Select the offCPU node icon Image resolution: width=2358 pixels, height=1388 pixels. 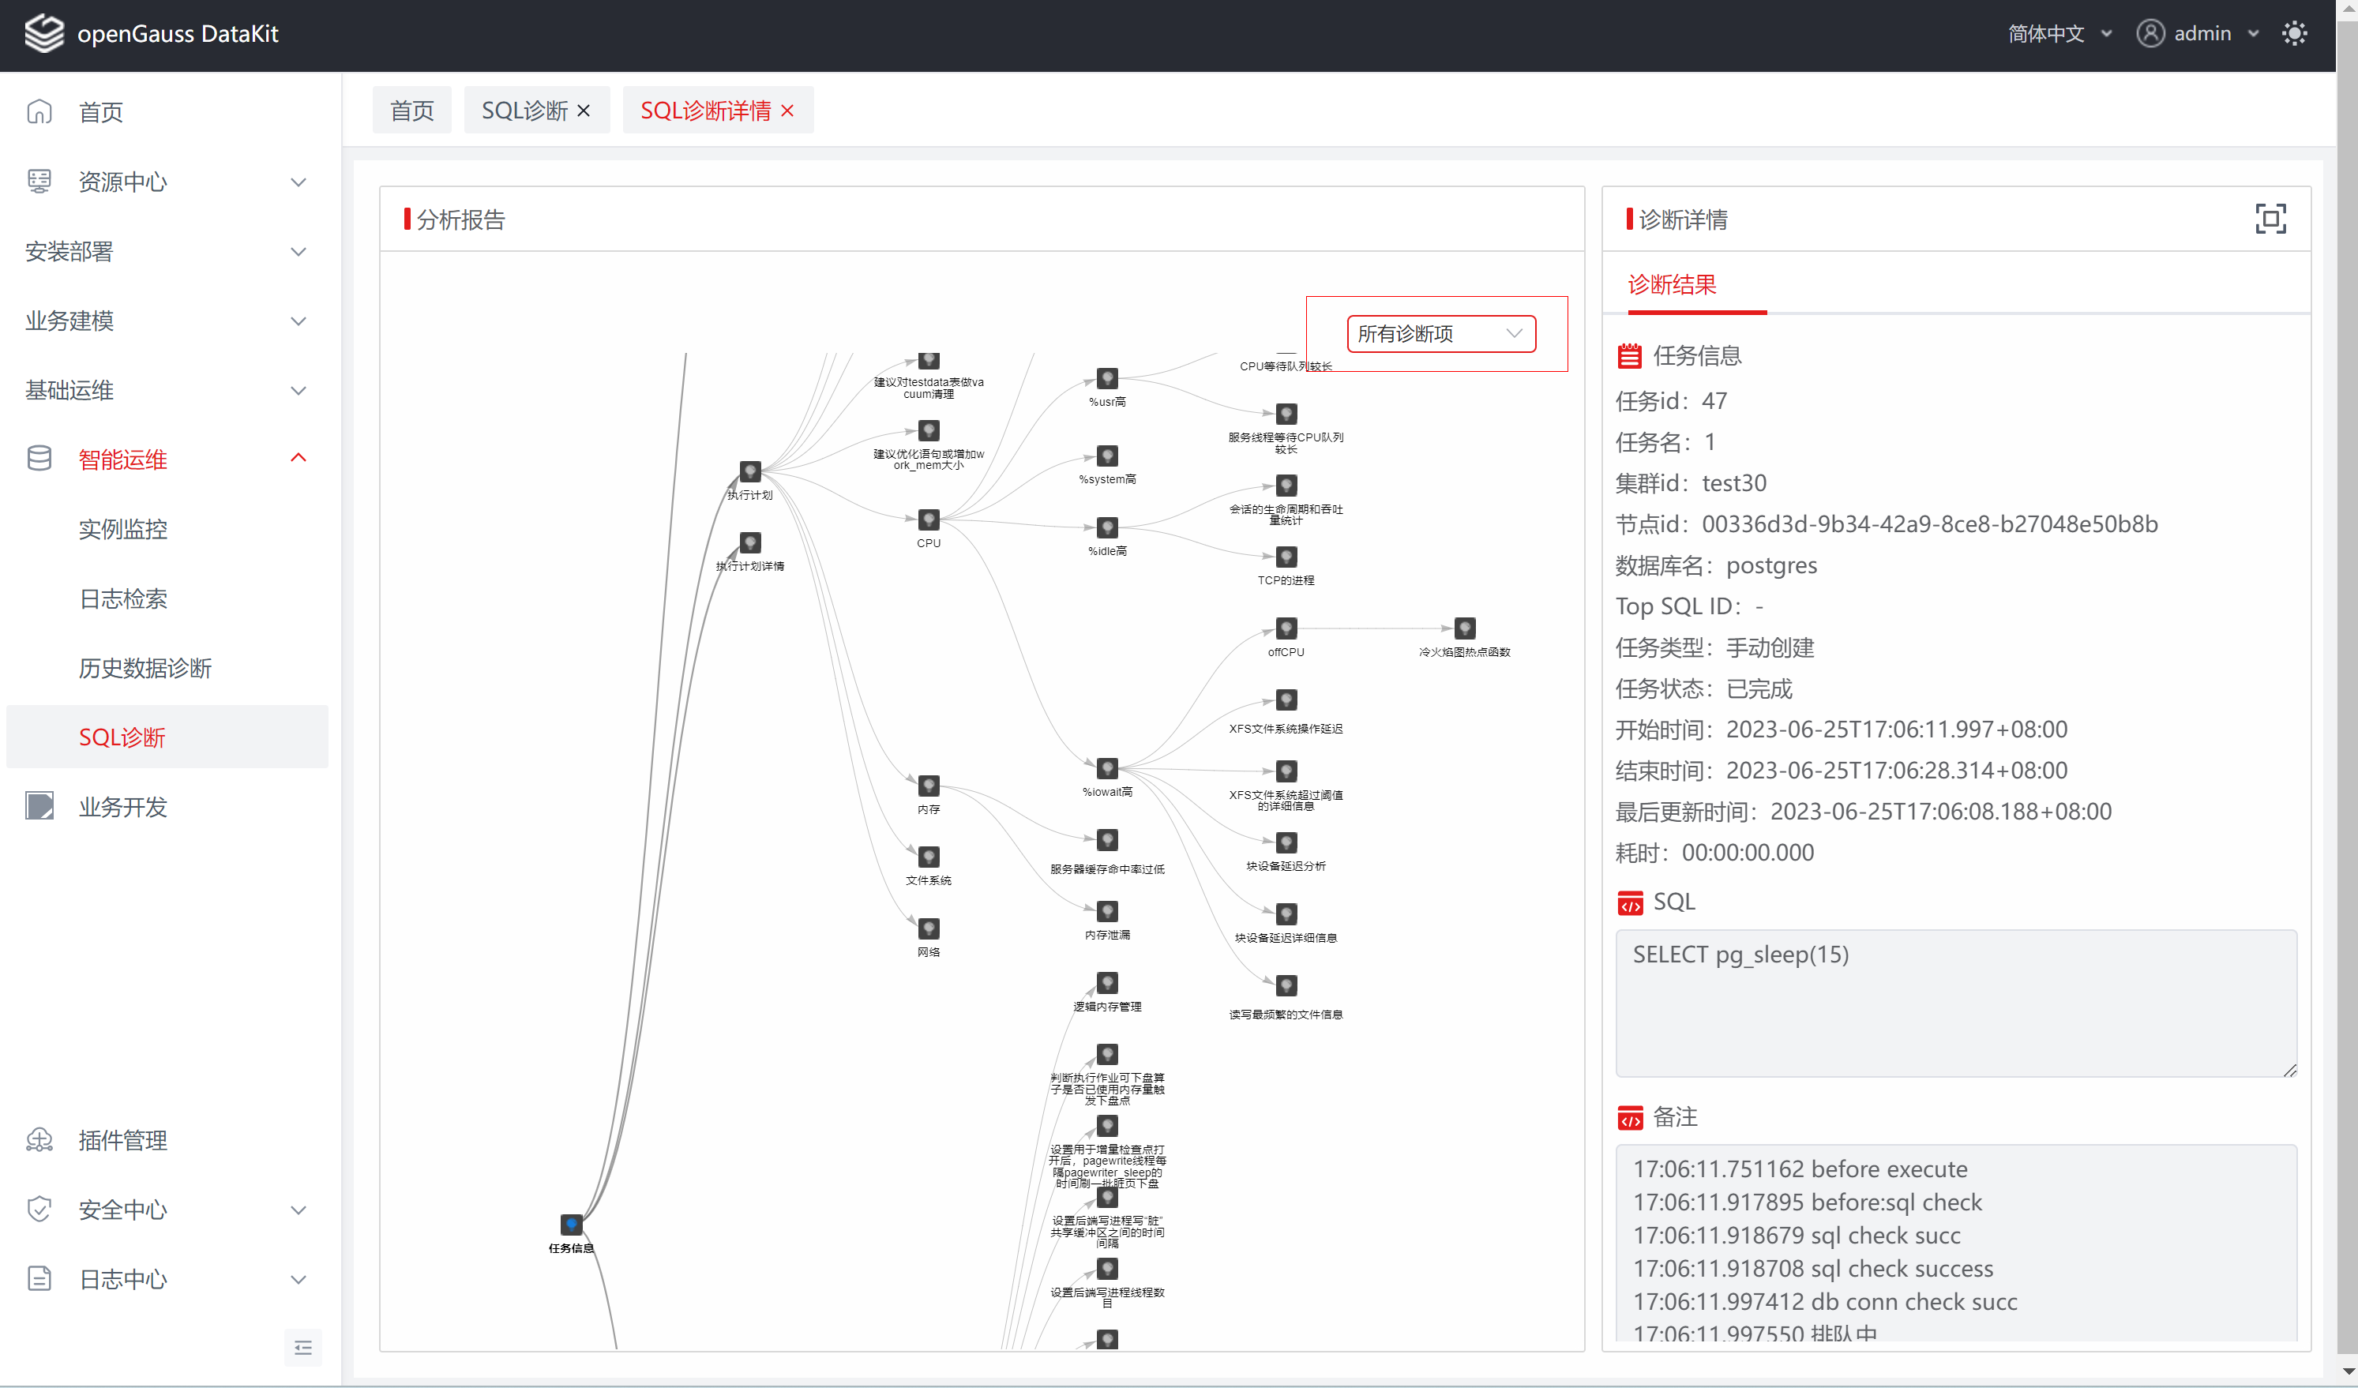pyautogui.click(x=1286, y=628)
